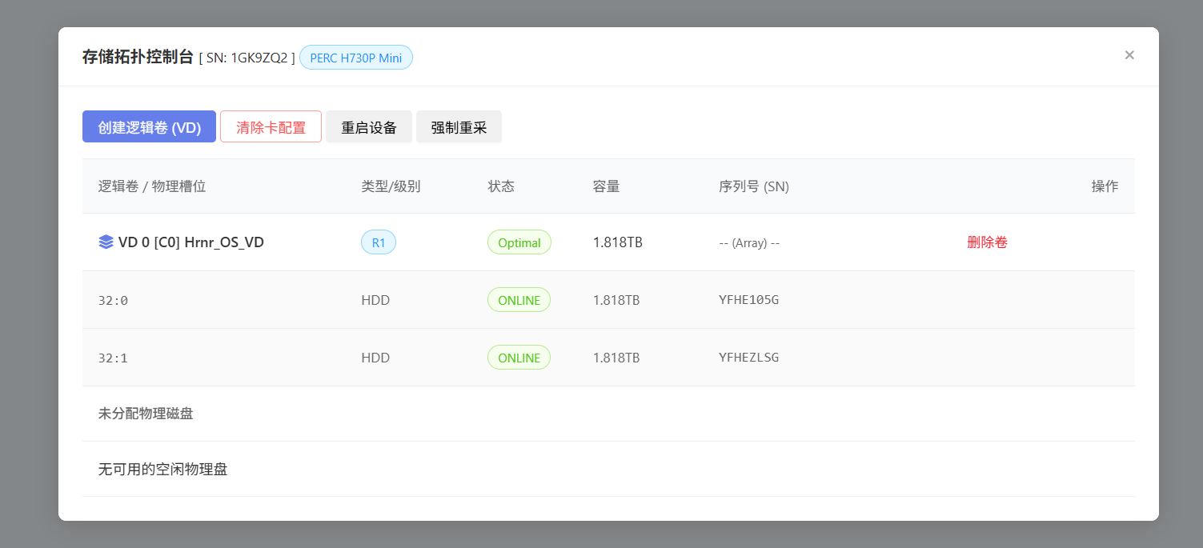Click 创建逻辑卷 (VD) to create a volume
1203x548 pixels.
[x=149, y=126]
